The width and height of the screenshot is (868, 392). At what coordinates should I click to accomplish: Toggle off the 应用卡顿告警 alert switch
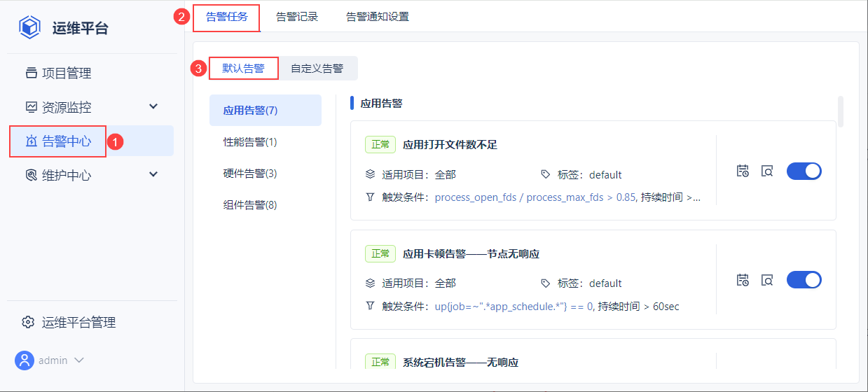click(804, 280)
